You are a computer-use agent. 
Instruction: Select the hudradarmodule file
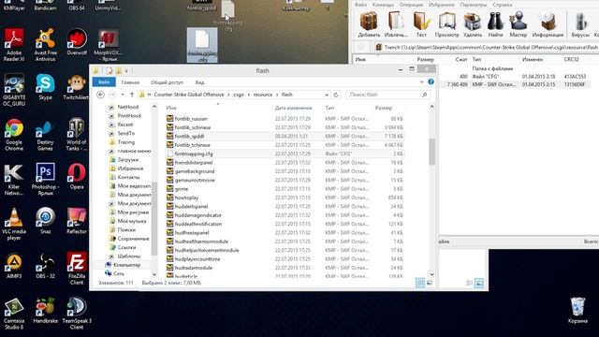tap(285, 268)
